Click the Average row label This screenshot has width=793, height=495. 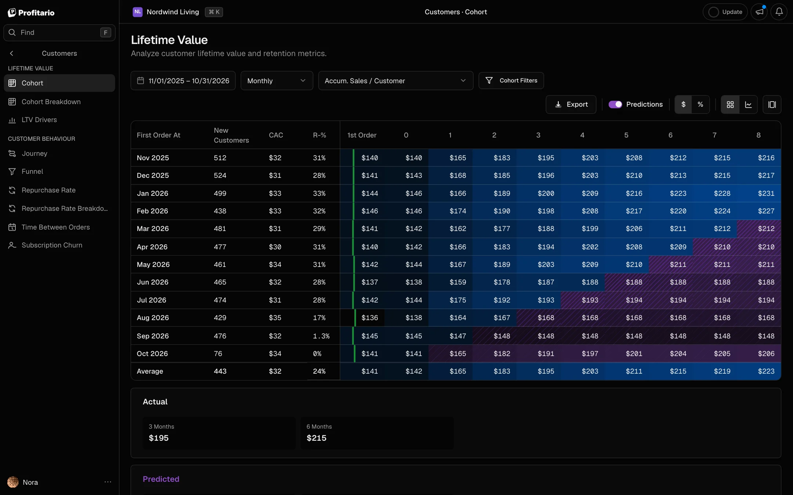[x=150, y=371]
